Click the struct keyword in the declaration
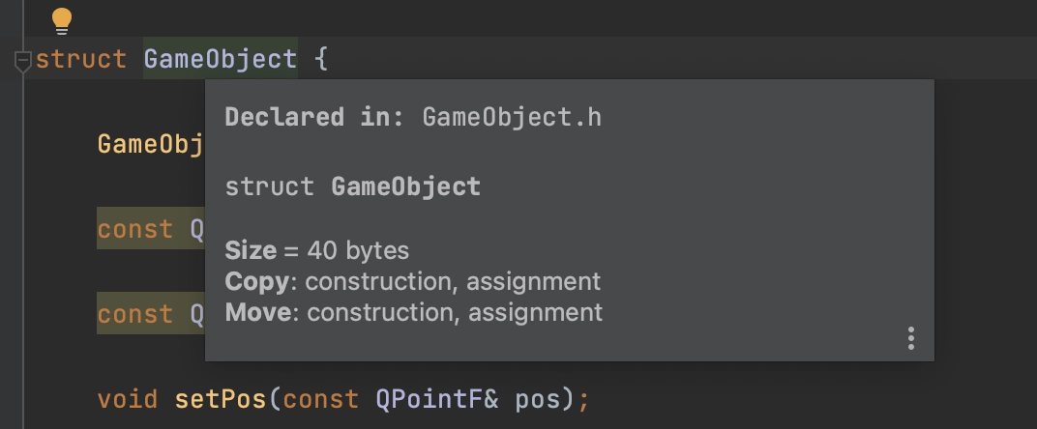The image size is (1037, 429). [x=80, y=60]
